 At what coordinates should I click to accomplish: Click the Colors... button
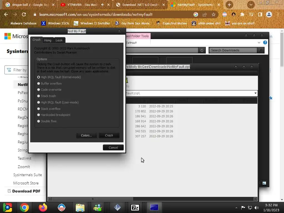(87, 135)
